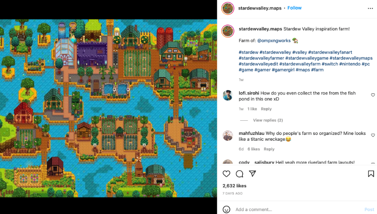
Task: Reply to mahfuzhlau's comment
Action: (x=269, y=149)
